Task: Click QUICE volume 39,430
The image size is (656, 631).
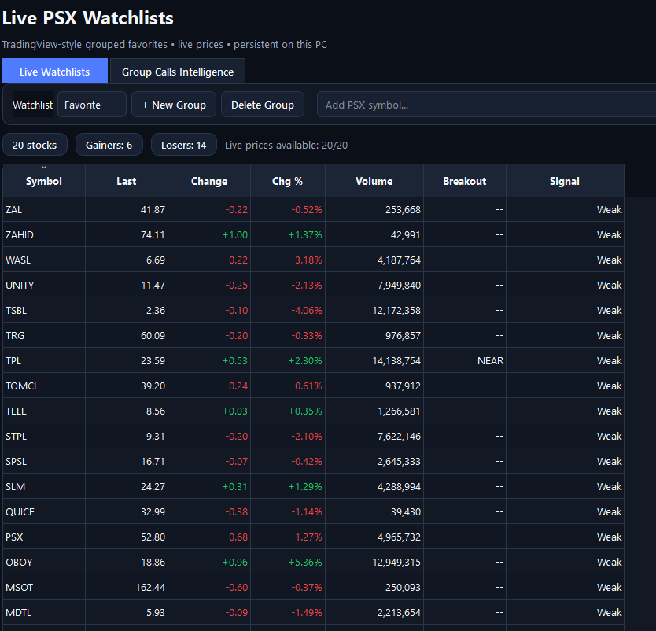Action: [405, 511]
